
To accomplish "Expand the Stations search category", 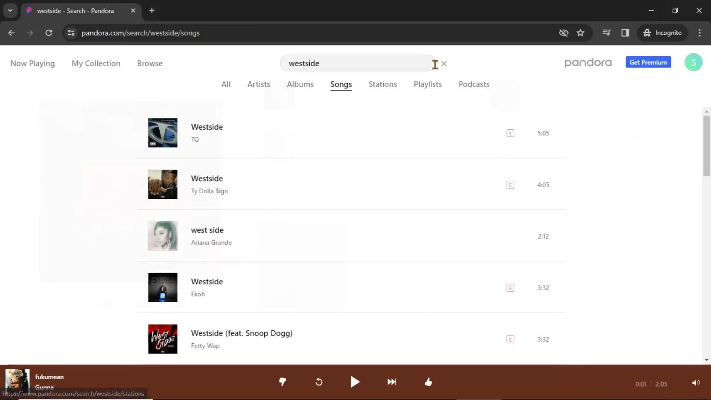I will (x=383, y=84).
